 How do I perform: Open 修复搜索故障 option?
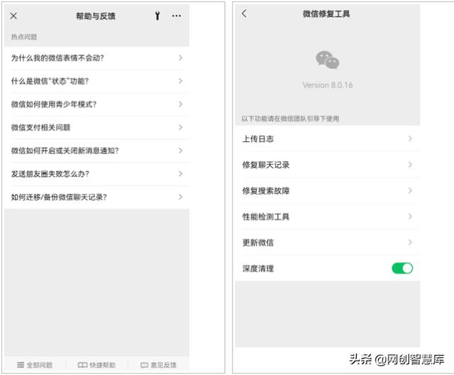(327, 191)
